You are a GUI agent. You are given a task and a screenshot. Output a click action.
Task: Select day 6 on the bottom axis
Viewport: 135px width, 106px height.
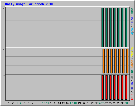point(28,103)
